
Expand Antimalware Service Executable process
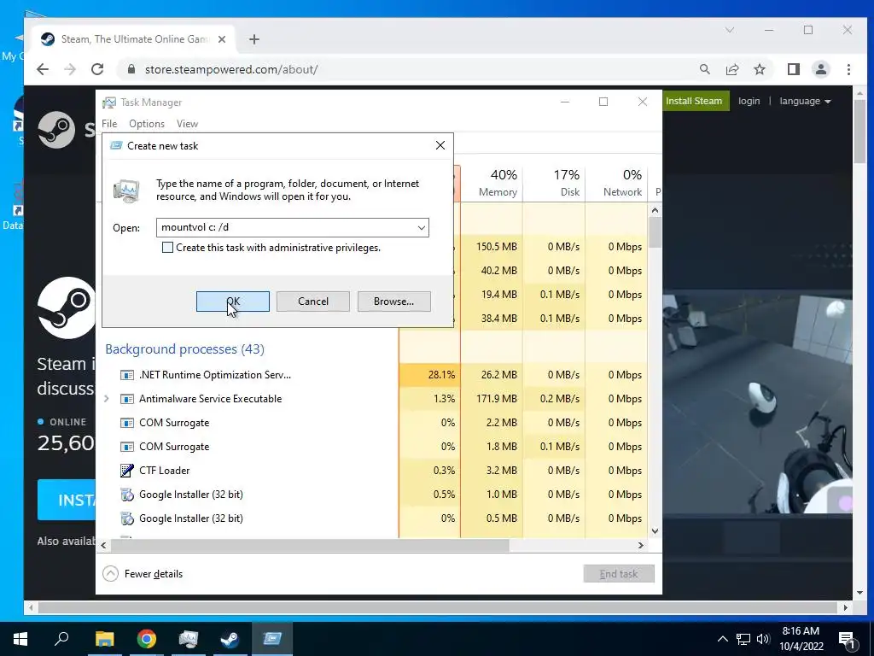[x=107, y=398]
